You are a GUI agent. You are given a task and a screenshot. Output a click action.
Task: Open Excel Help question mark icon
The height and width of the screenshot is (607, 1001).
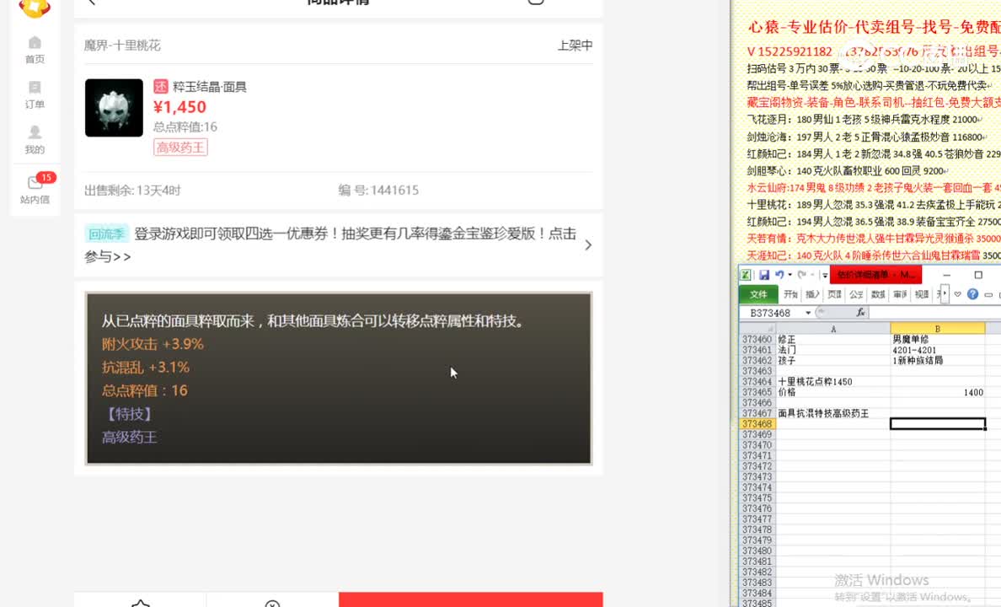click(972, 294)
